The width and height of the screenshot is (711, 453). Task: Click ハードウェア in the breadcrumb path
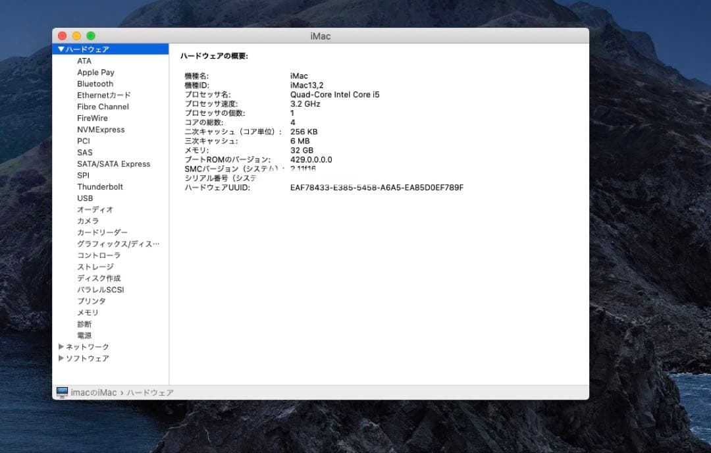coord(148,392)
